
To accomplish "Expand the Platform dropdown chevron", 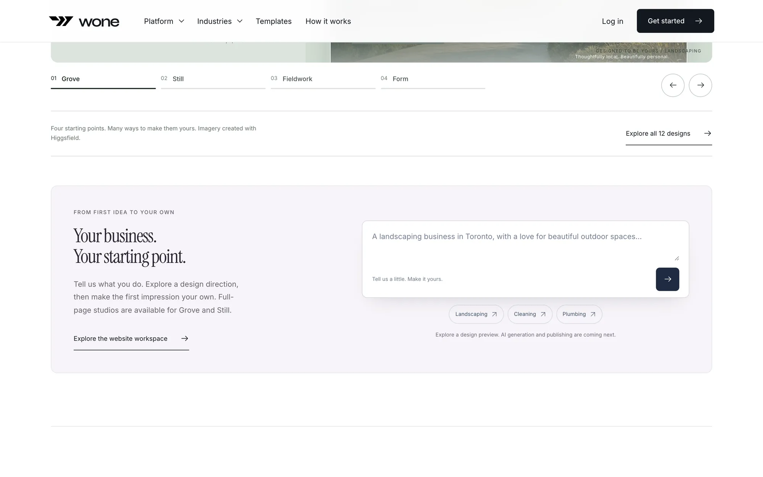I will pyautogui.click(x=182, y=21).
